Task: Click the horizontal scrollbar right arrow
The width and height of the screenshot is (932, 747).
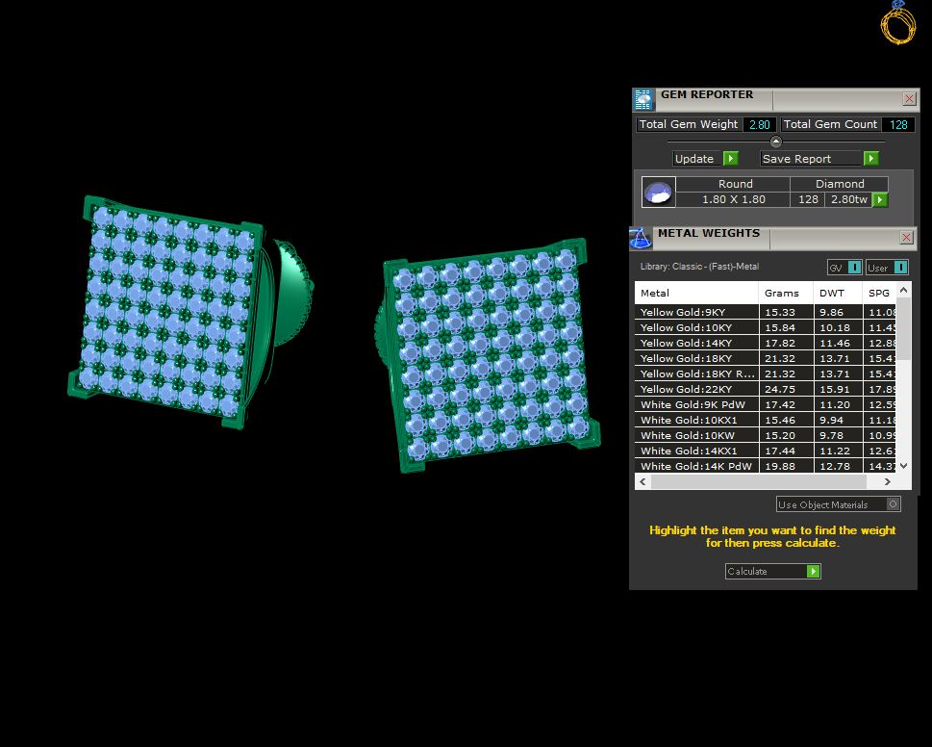Action: (888, 481)
